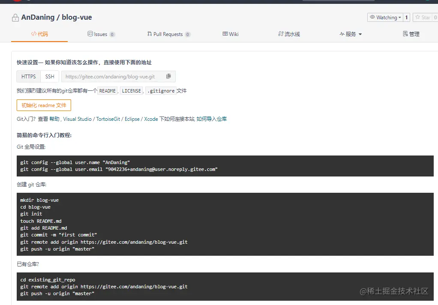Screen dimensions: 438x305
Task: Click the Pull Requests count badge 0
Action: [188, 34]
